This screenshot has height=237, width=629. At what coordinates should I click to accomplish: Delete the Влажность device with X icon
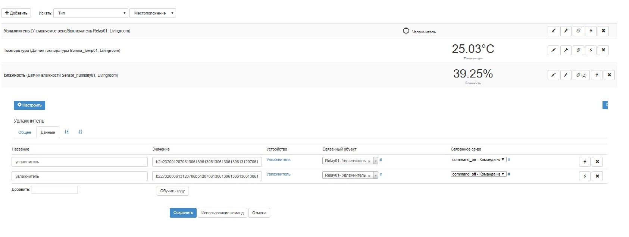(x=609, y=75)
